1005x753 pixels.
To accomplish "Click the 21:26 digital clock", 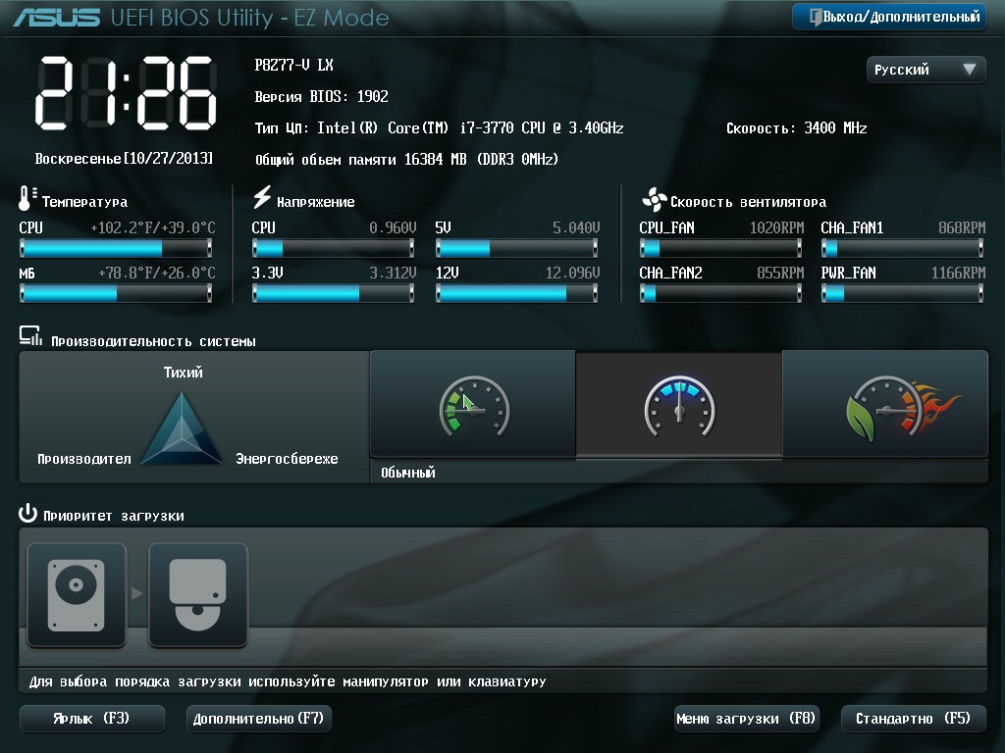I will tap(126, 93).
